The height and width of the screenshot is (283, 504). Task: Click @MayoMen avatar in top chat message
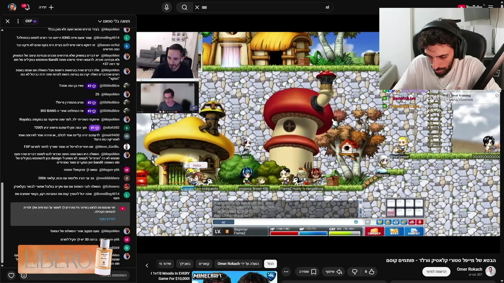pos(126,29)
